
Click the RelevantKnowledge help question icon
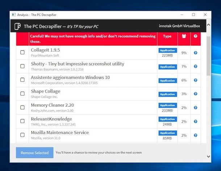pos(196,121)
